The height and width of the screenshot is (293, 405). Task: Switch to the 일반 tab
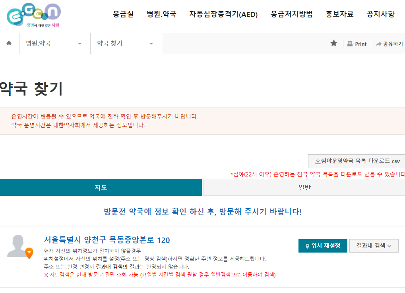tap(304, 187)
